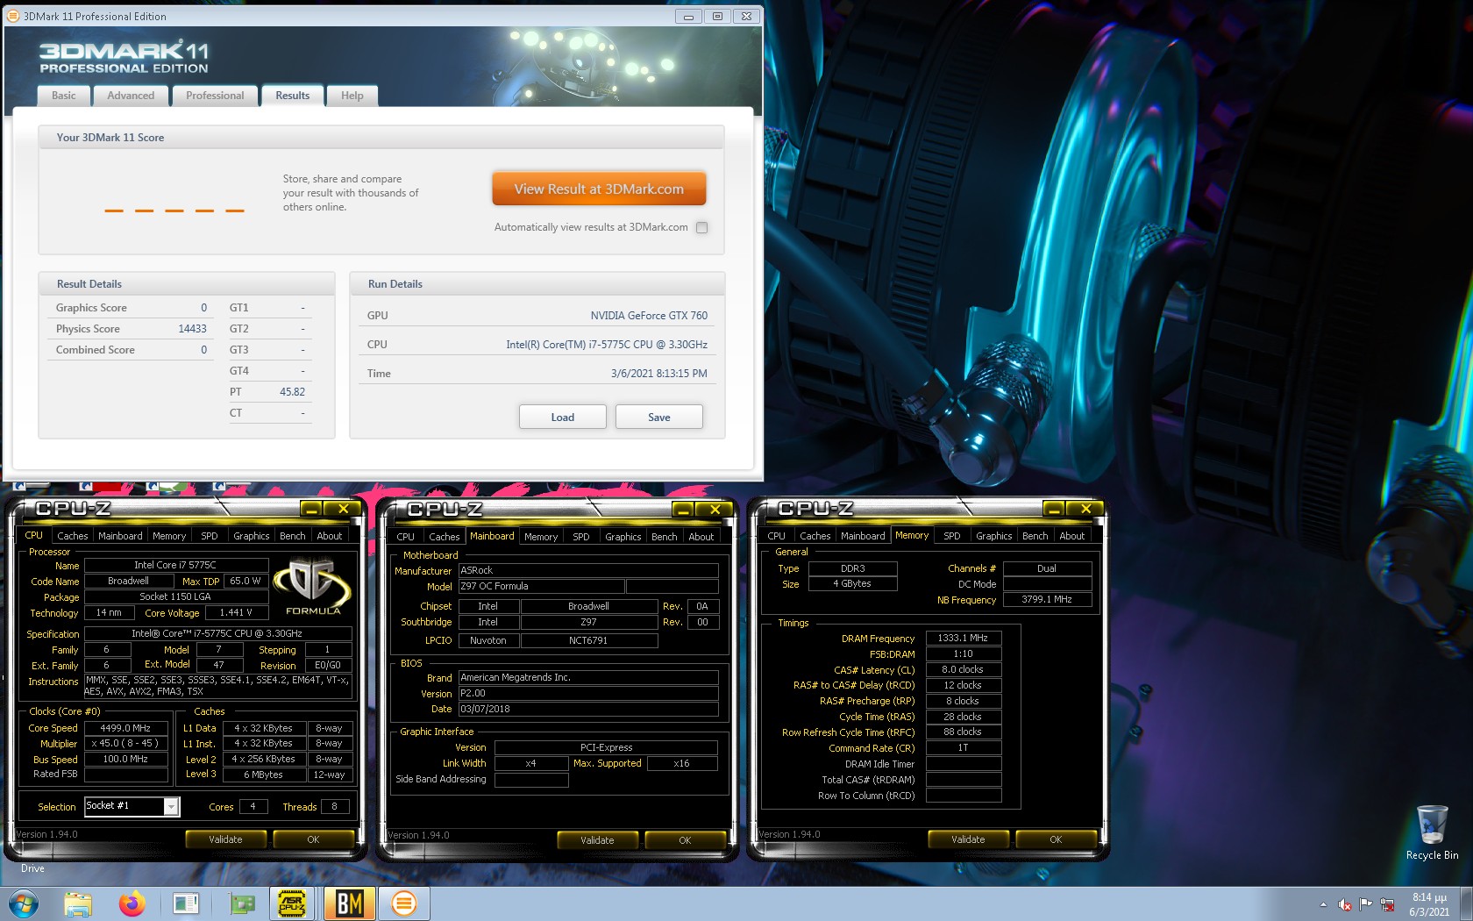Select the Results tab in 3DMark
1473x921 pixels.
[293, 96]
